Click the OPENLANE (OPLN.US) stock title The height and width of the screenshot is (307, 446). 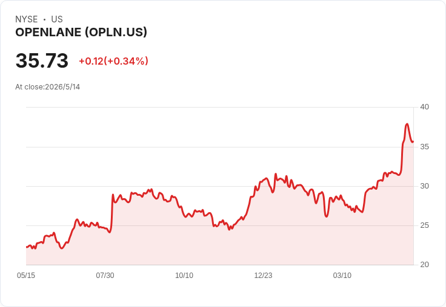[81, 33]
